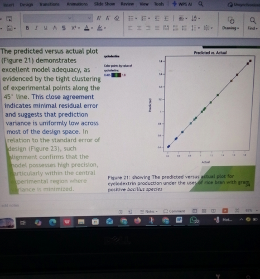The image size is (260, 279).
Task: Open the Transitions tab
Action: (x=49, y=4)
